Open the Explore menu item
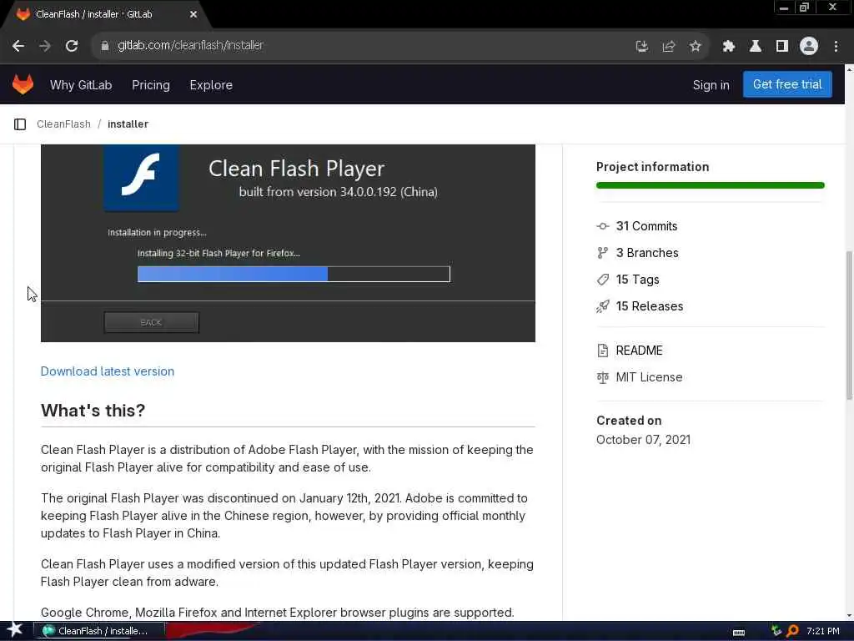 click(x=211, y=85)
